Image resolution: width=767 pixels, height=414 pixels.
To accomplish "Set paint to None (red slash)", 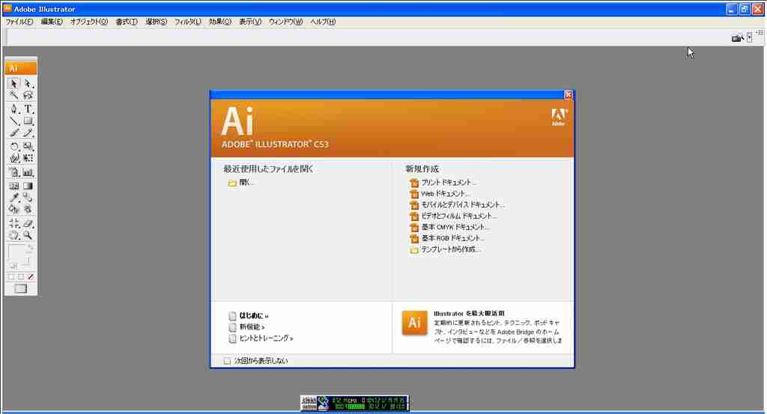I will [30, 277].
